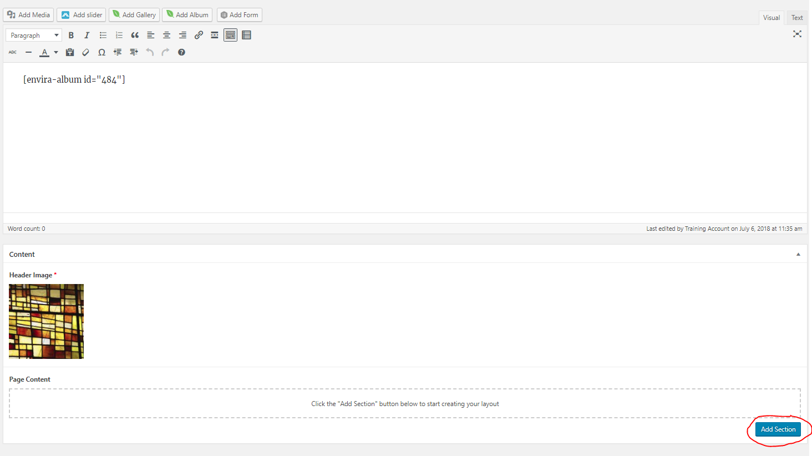The image size is (812, 456).
Task: Toggle strikethrough formatting
Action: 13,52
